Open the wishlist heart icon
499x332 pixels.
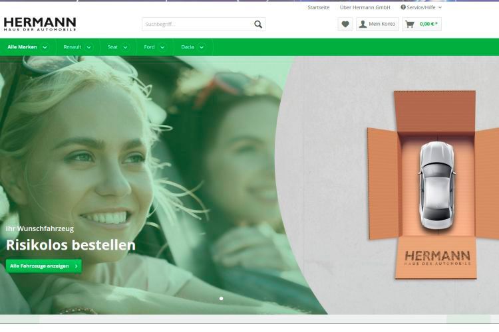345,24
